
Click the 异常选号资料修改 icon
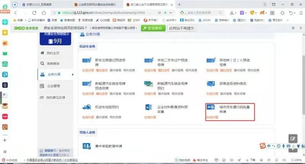click(x=211, y=84)
